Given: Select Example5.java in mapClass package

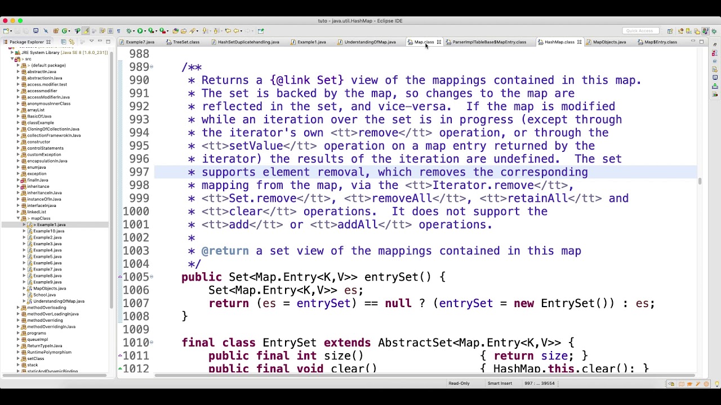Looking at the screenshot, I should 47,256.
